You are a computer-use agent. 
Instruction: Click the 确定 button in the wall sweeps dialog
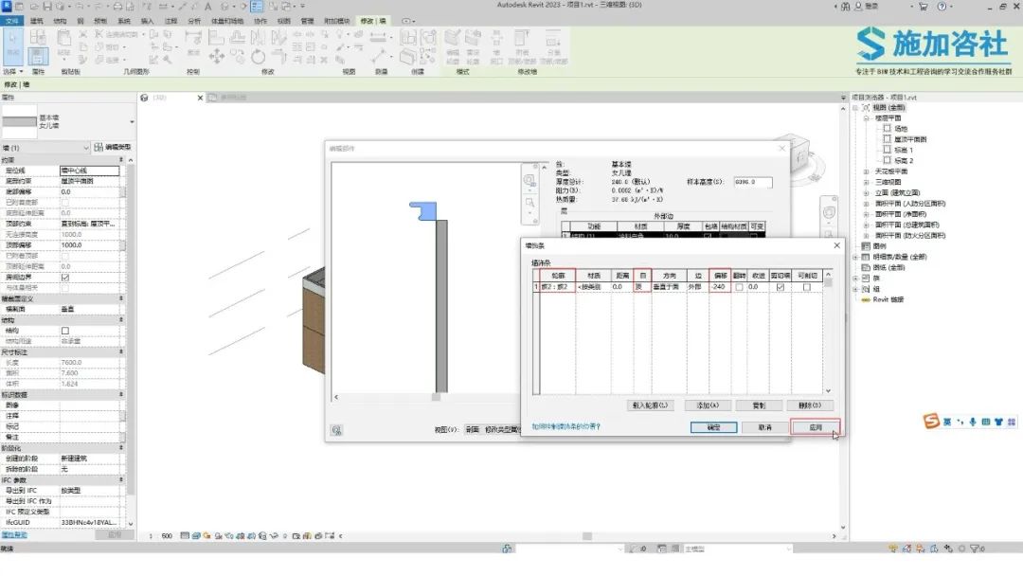point(713,427)
